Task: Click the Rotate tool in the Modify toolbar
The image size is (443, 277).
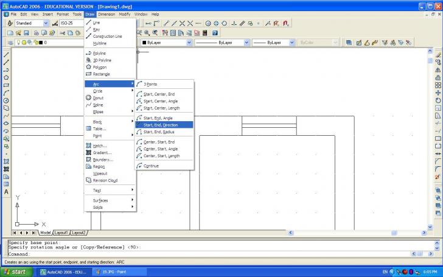Action: pos(438,100)
